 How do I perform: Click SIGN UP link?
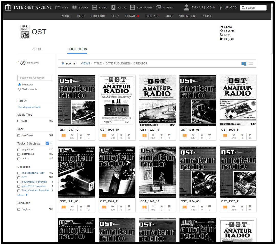(197, 8)
